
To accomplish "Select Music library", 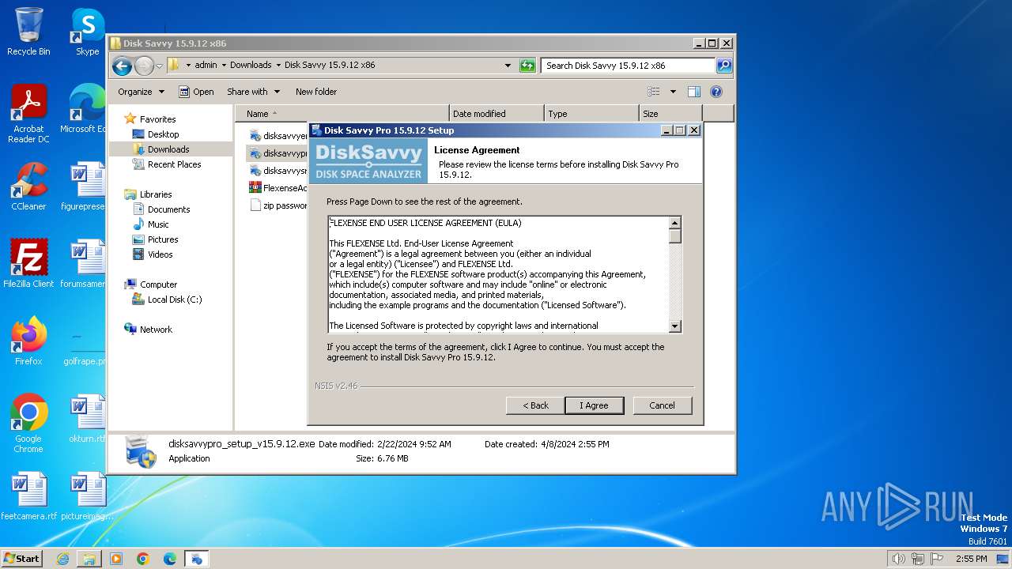I will coord(158,224).
